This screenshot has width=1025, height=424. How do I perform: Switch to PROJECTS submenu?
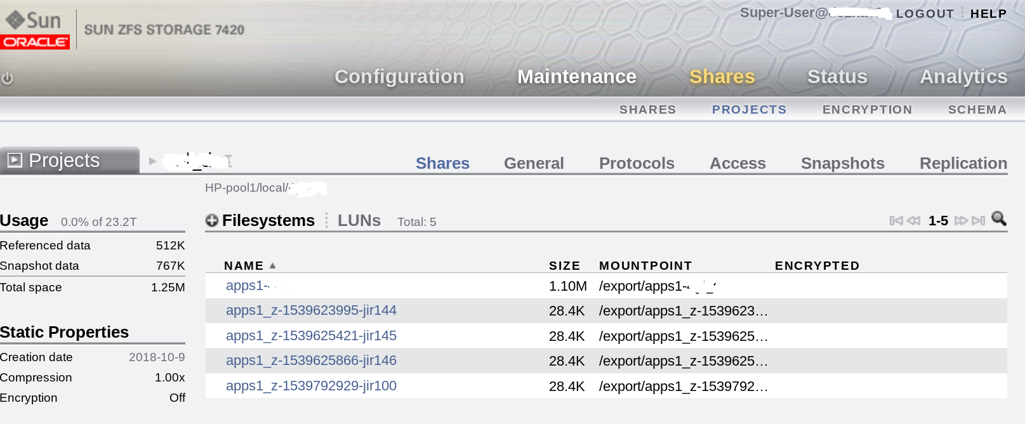coord(750,110)
